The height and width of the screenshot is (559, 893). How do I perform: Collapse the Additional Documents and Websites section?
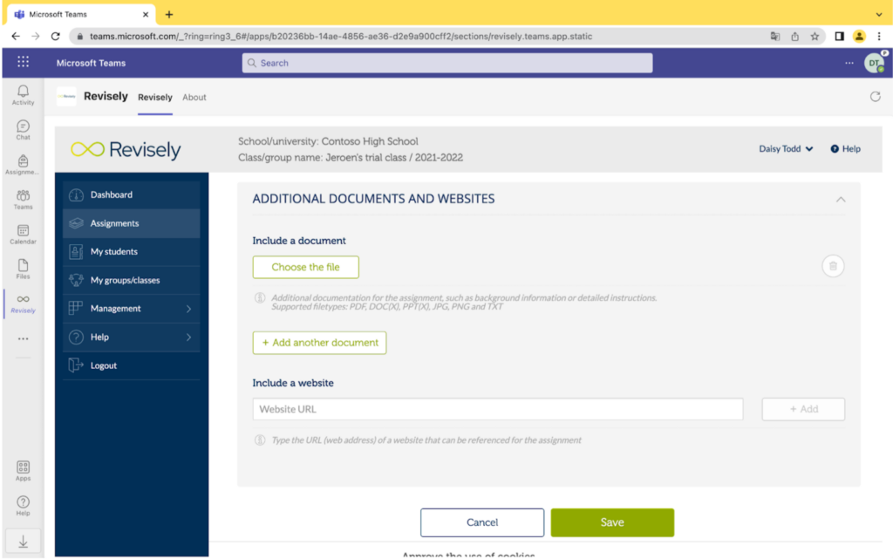(841, 200)
